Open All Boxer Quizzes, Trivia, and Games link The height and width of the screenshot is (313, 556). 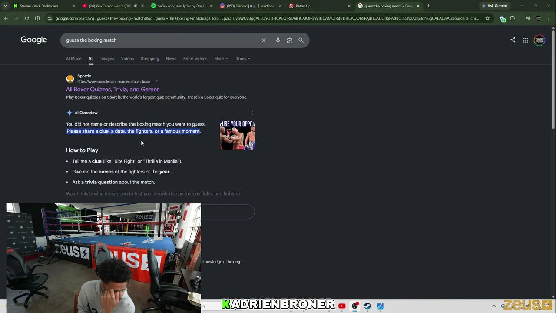(x=113, y=90)
